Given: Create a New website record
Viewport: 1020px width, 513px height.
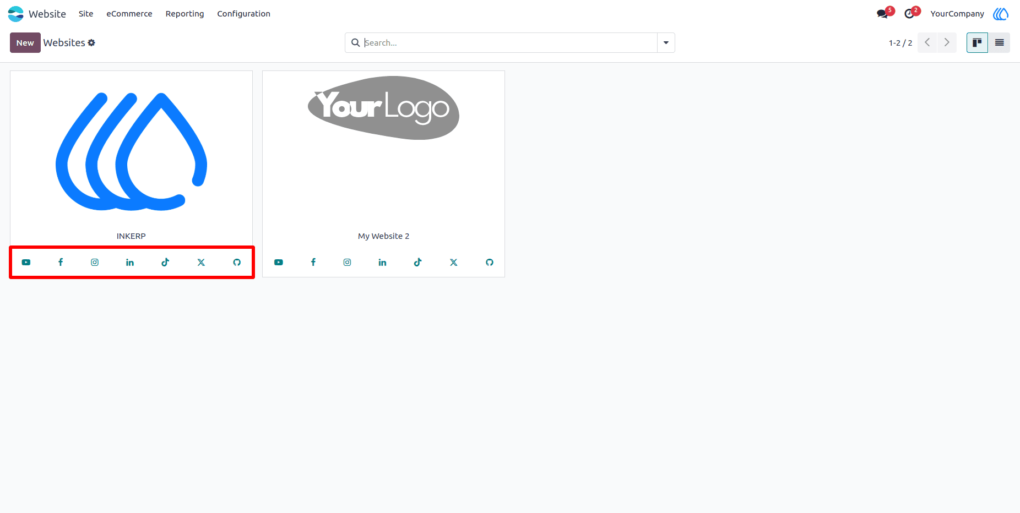Looking at the screenshot, I should [x=25, y=43].
